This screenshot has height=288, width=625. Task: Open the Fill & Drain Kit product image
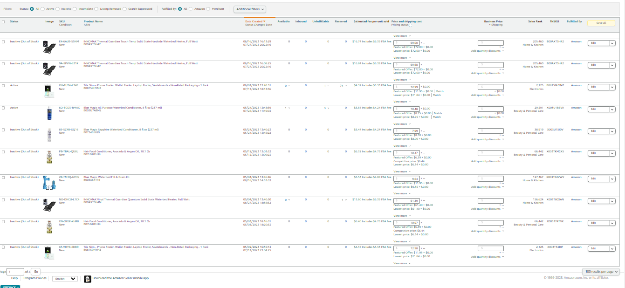click(49, 182)
